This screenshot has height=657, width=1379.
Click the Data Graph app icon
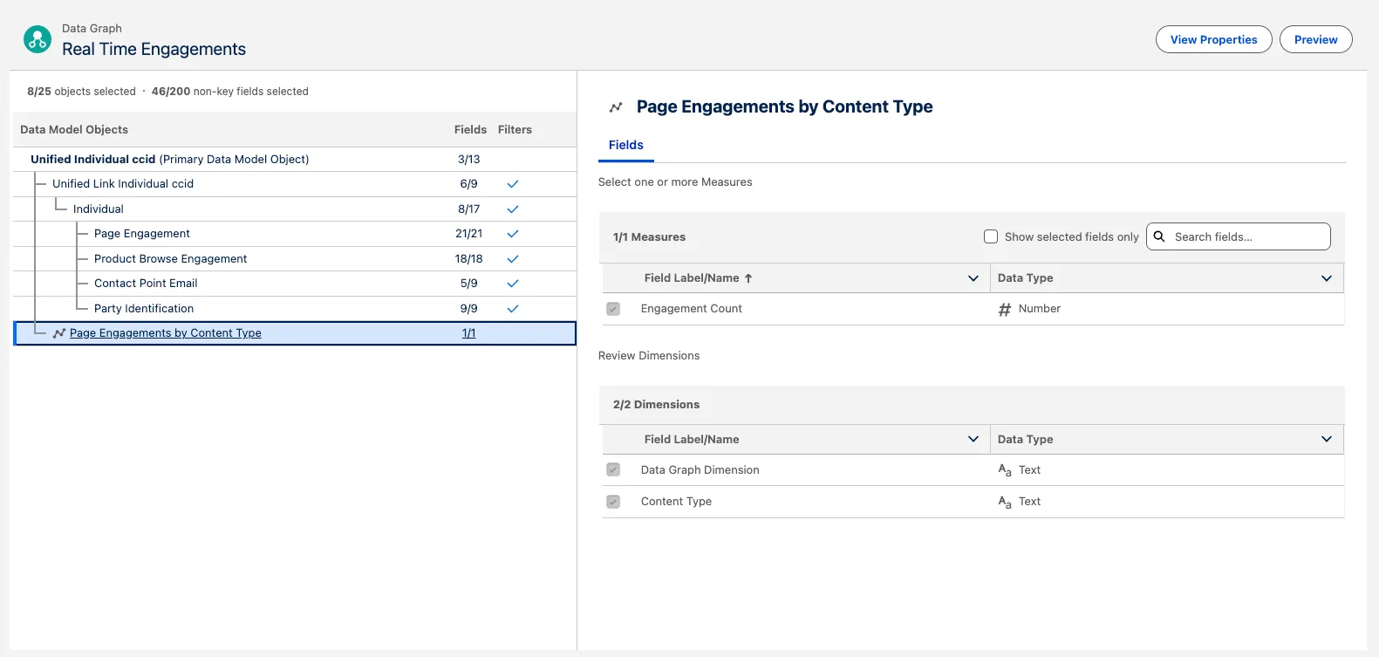(38, 39)
